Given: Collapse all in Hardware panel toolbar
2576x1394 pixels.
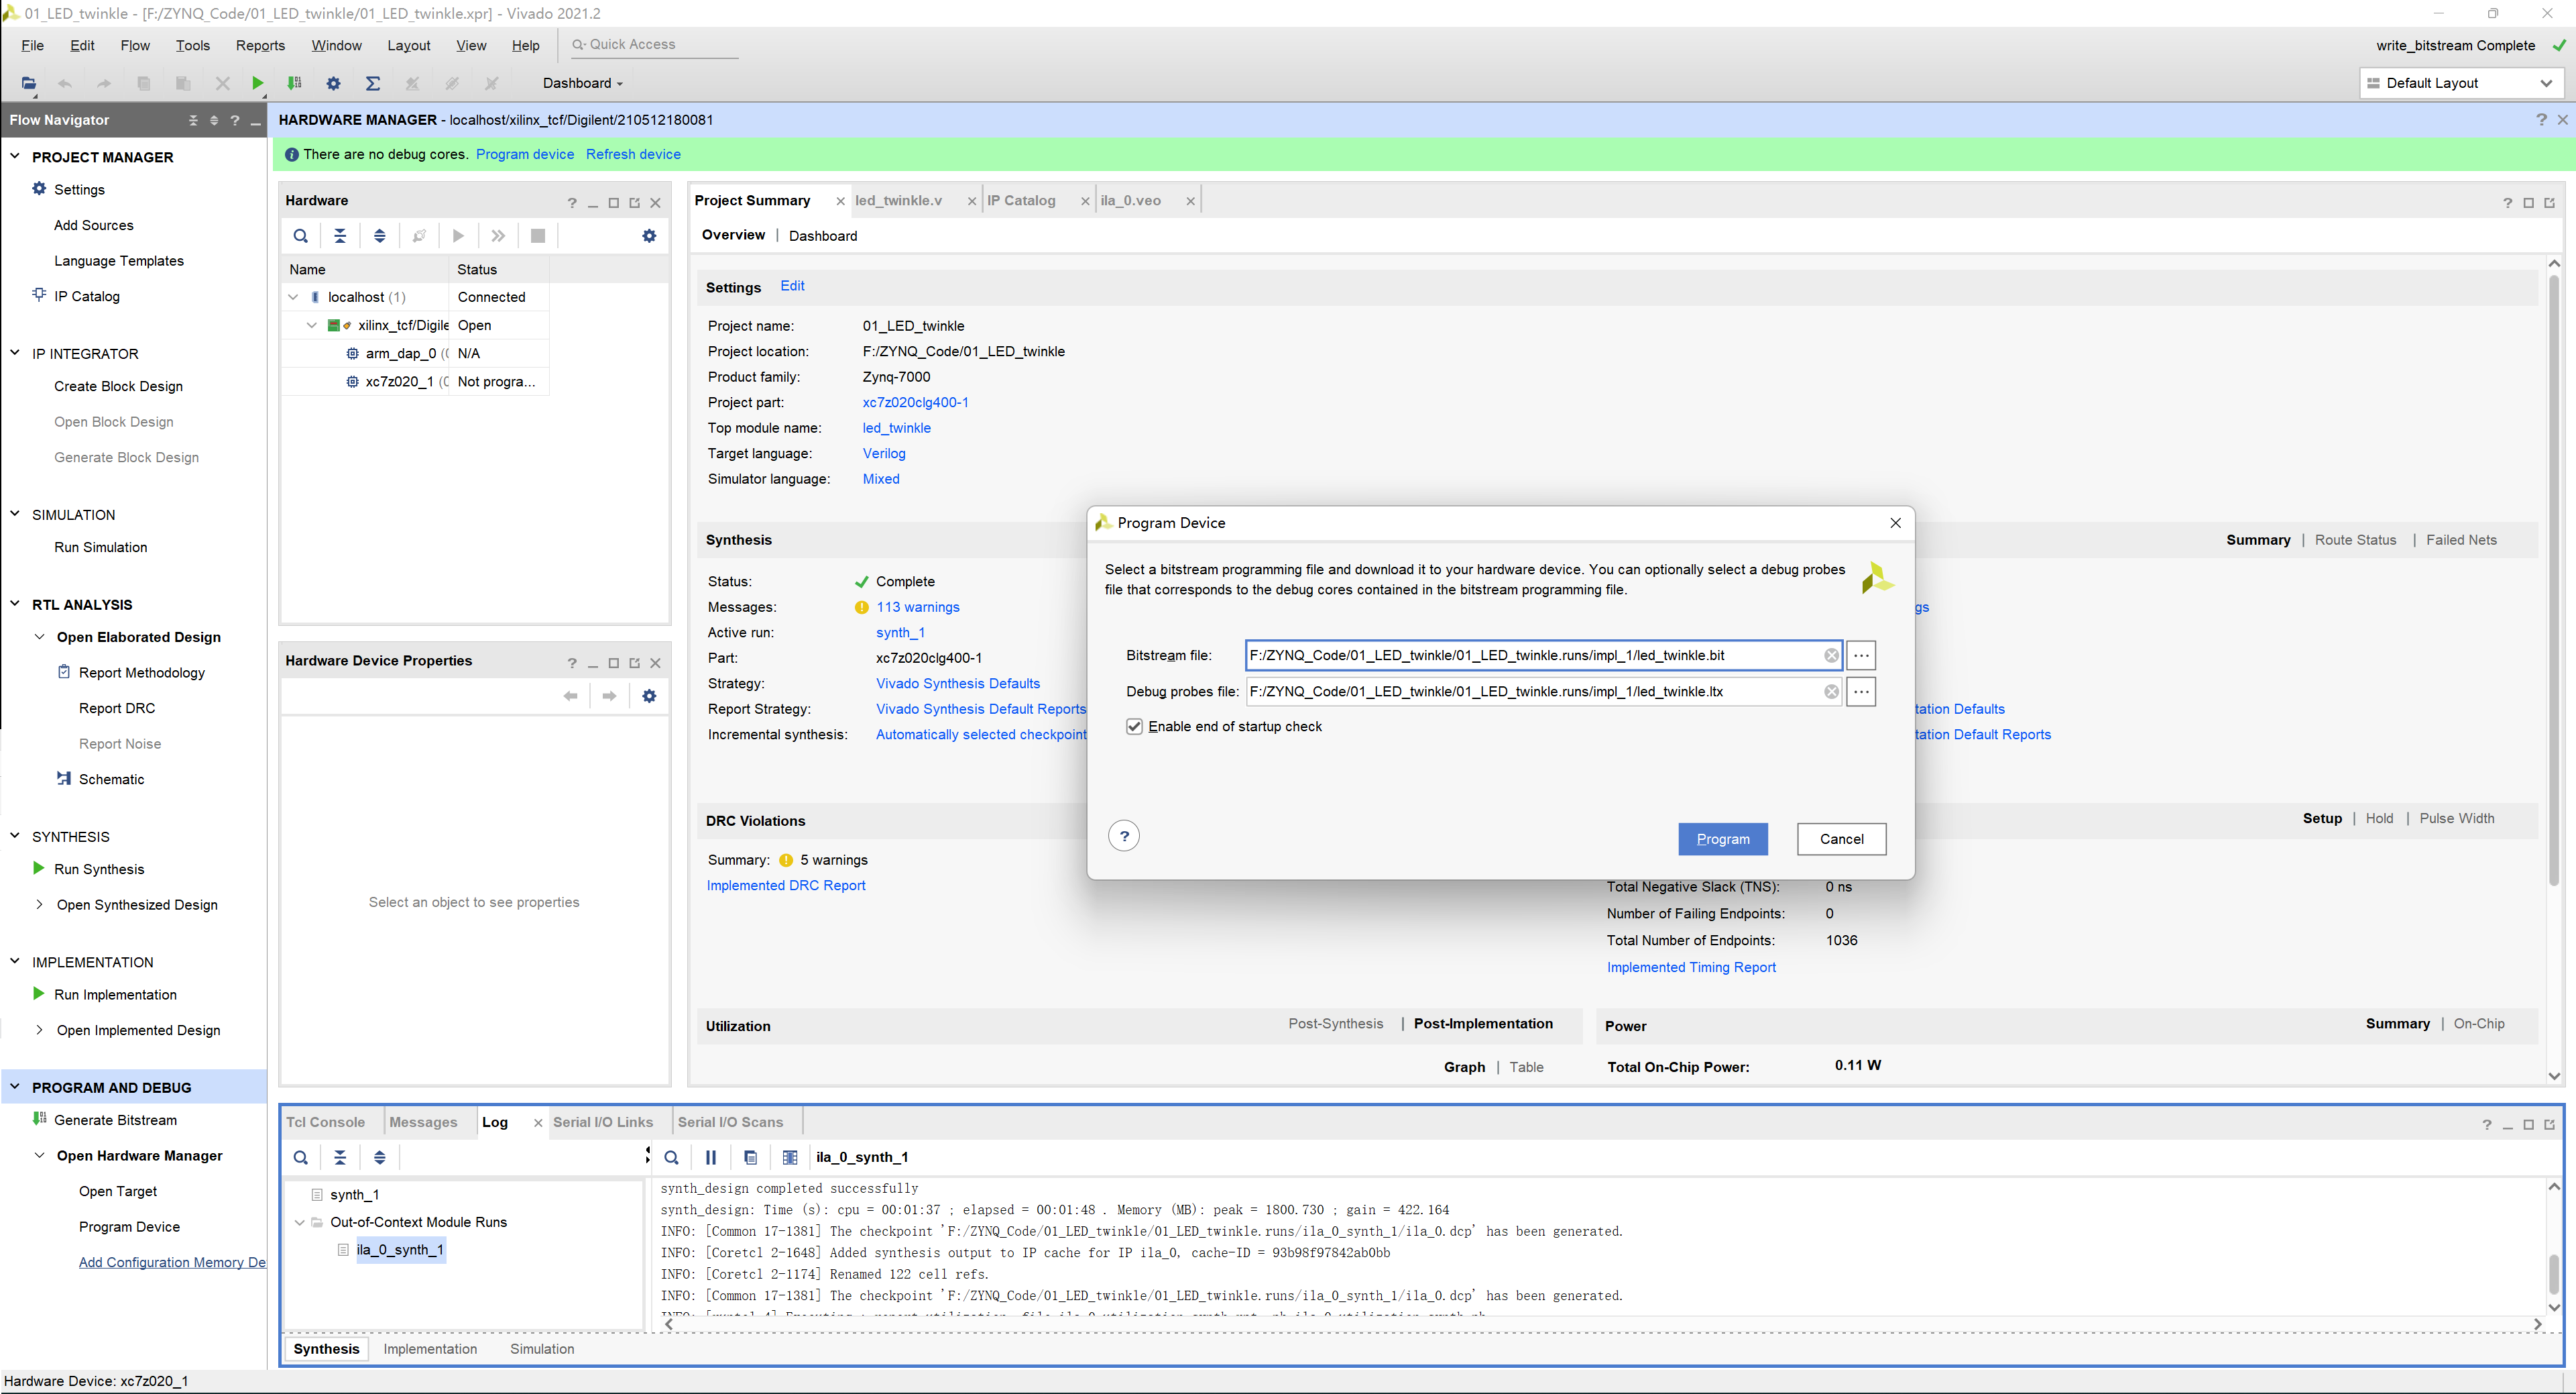Looking at the screenshot, I should [x=340, y=236].
